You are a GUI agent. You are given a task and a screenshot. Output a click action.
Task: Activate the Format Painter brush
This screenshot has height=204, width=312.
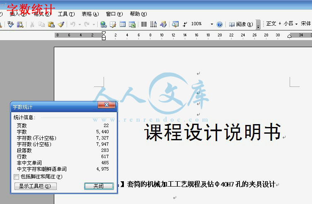tap(61, 24)
